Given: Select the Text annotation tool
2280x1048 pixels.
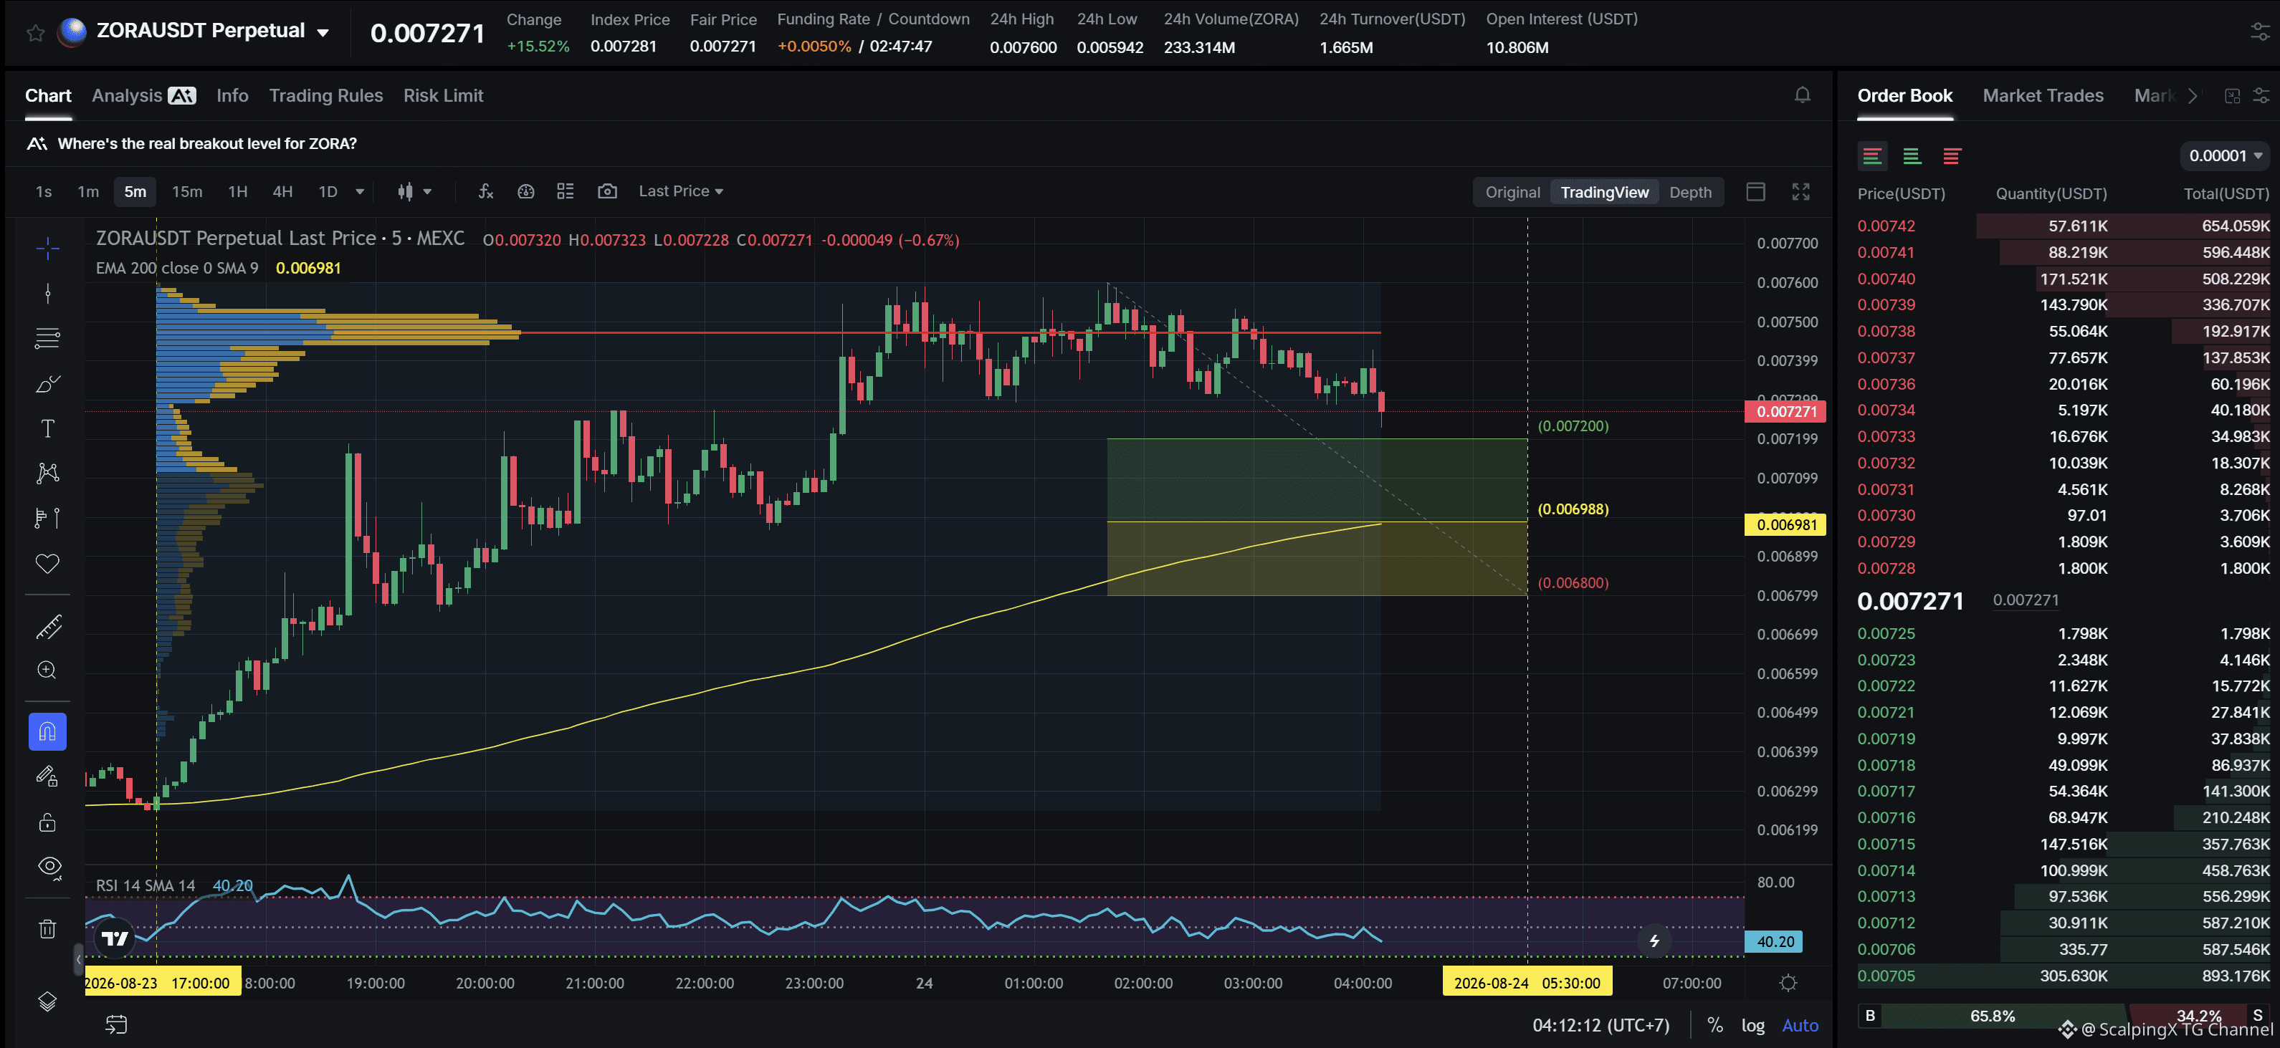Looking at the screenshot, I should pos(48,429).
